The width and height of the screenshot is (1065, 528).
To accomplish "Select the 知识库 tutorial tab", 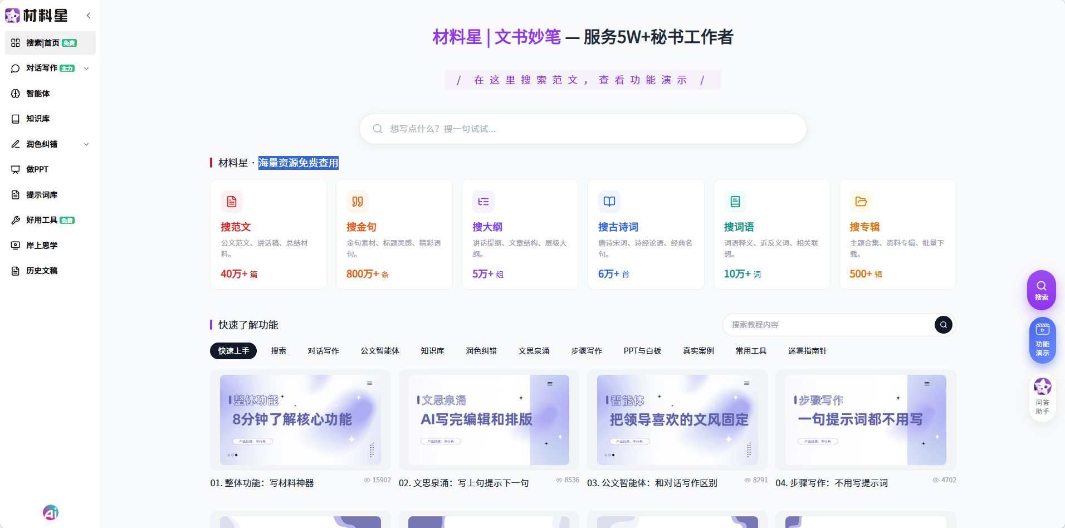I will (433, 351).
